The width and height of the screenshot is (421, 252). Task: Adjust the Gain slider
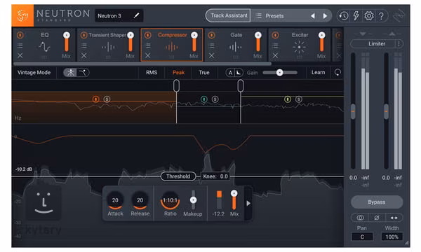click(x=280, y=73)
